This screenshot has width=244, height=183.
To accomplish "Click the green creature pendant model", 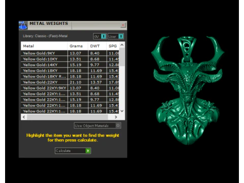I will (188, 90).
